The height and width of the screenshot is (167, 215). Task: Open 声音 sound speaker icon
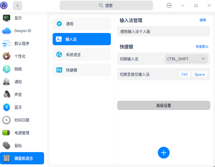[x=6, y=95]
